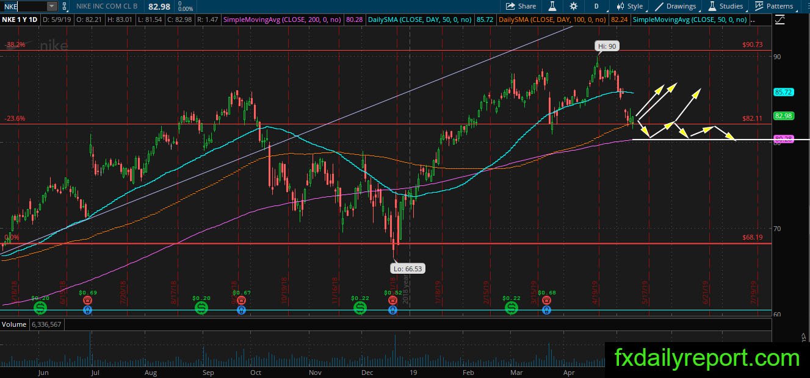The image size is (810, 378).
Task: Click the cyan 85.72 price bubble
Action: pos(783,92)
